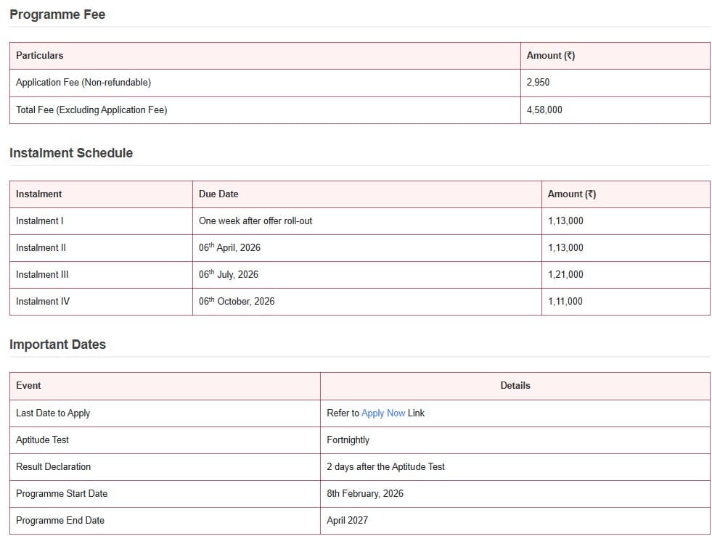Select the Instalment I row label
The height and width of the screenshot is (536, 712).
[x=40, y=220]
